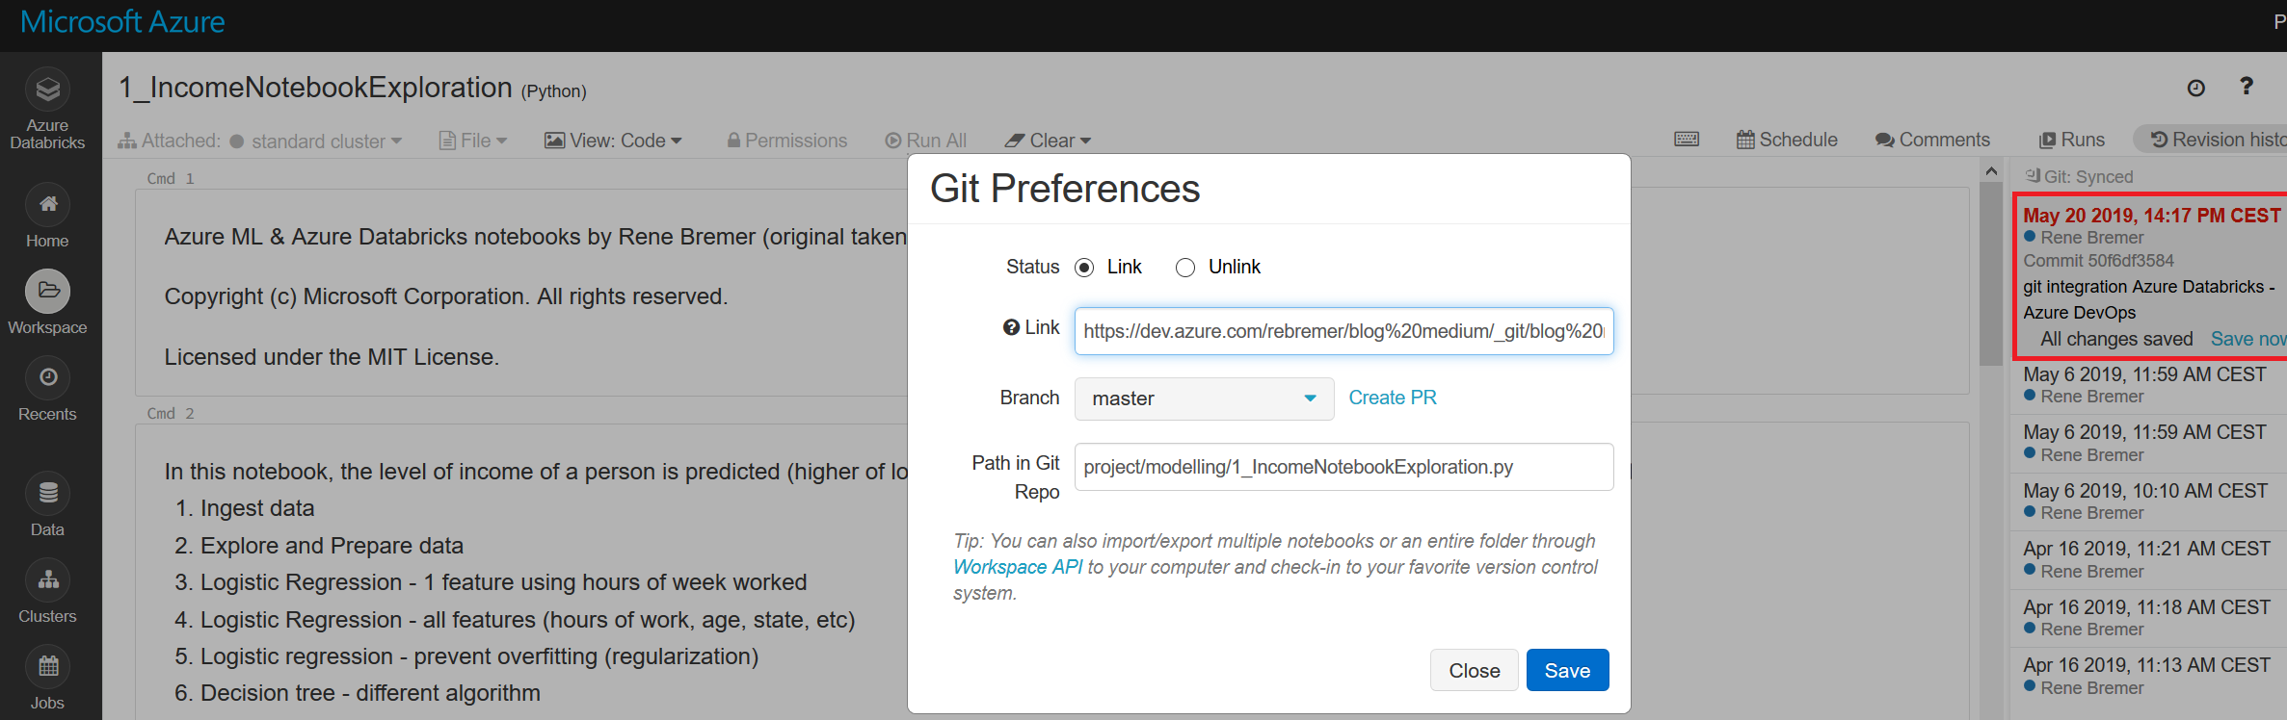Open Recents clock icon
Viewport: 2287px width, 720px height.
pyautogui.click(x=47, y=377)
